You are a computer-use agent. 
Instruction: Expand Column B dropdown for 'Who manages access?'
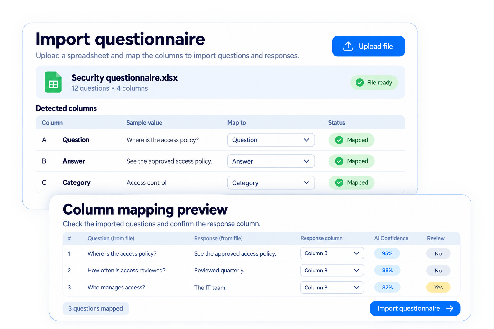332,288
